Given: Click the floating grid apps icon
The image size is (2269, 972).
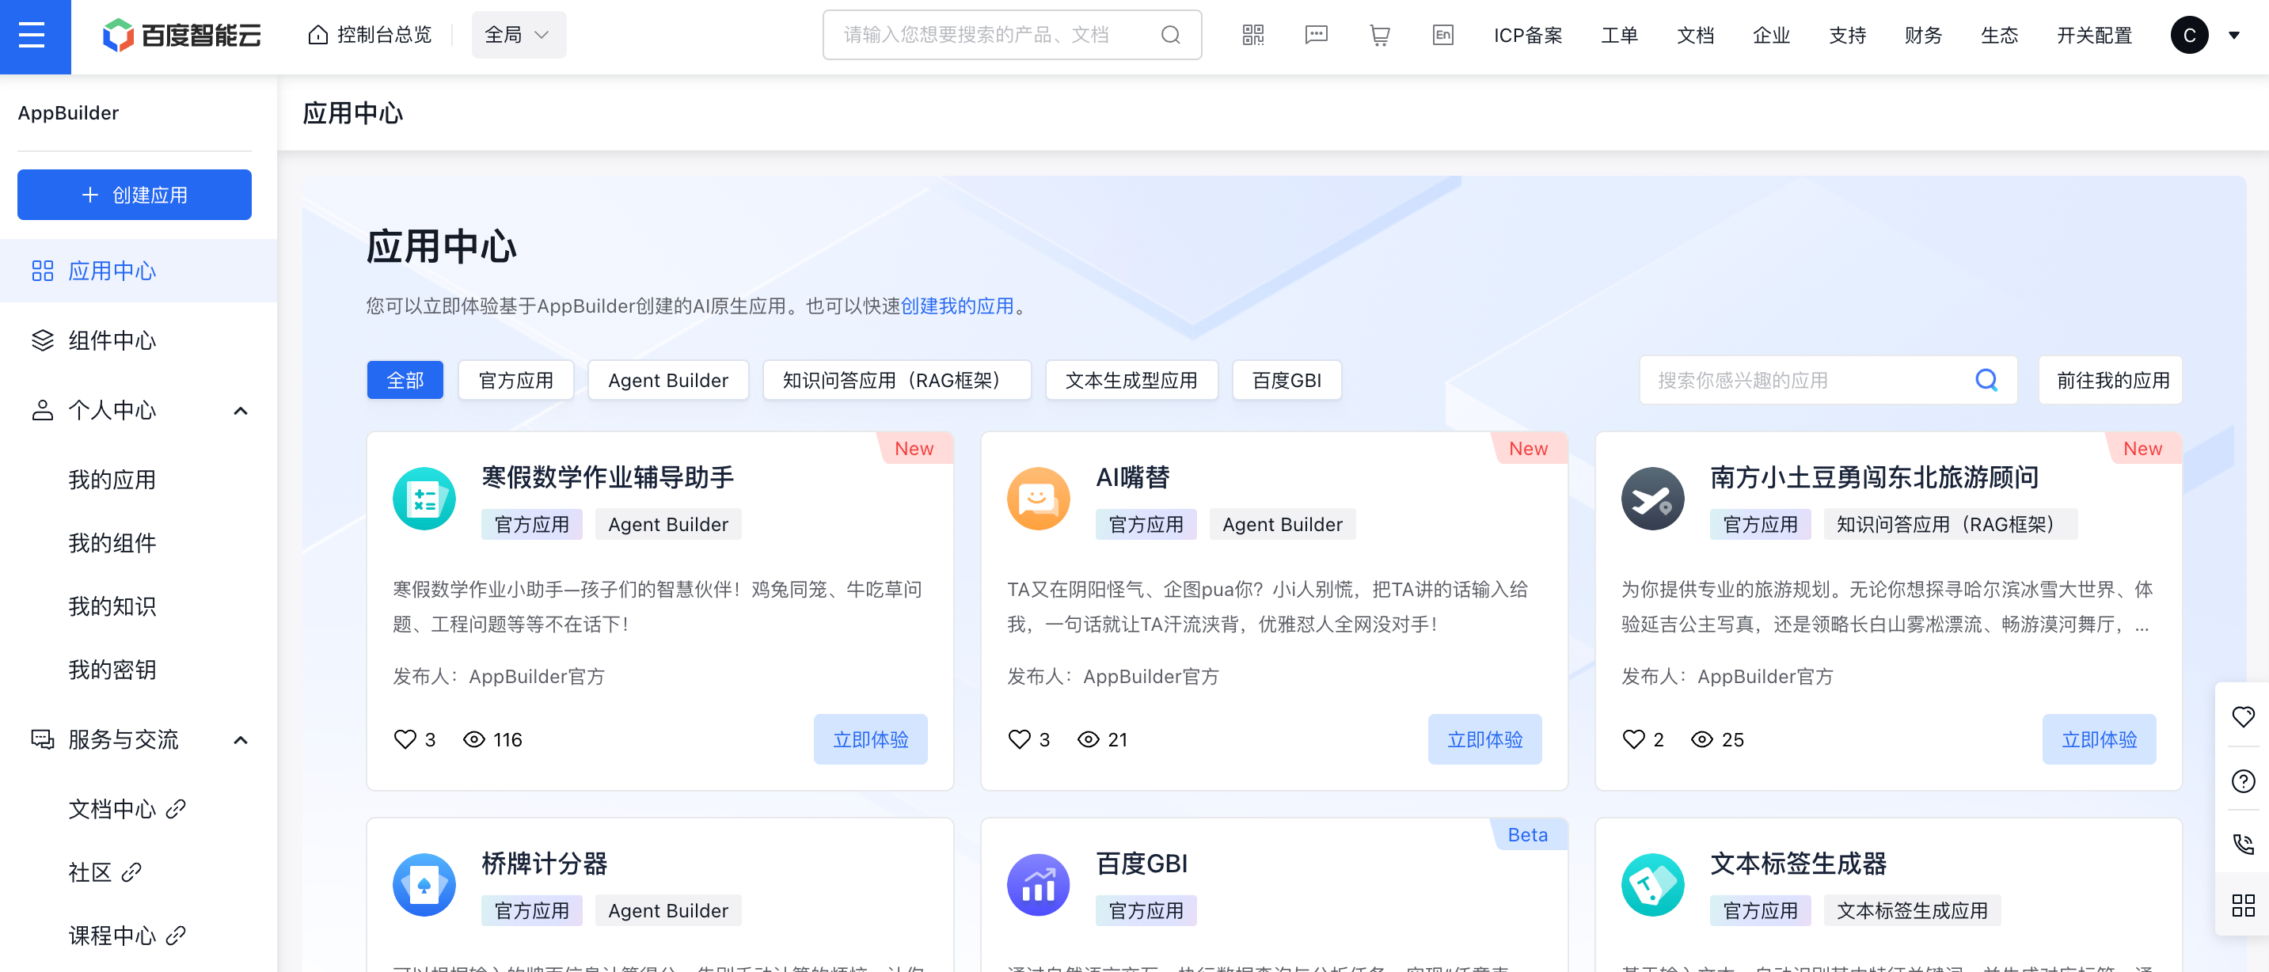Looking at the screenshot, I should (x=2243, y=905).
